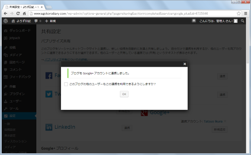This screenshot has width=251, height=155.
Task: Reload the page using the refresh icon
Action: [x=18, y=13]
